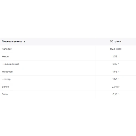The image size is (136, 136).
Task: Click the '30 грамм' column header
Action: click(116, 41)
